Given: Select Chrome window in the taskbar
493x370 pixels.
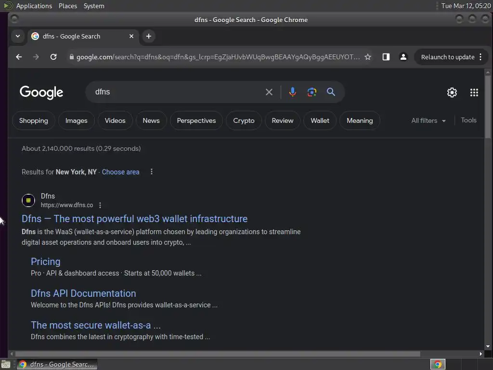Looking at the screenshot, I should coord(57,364).
